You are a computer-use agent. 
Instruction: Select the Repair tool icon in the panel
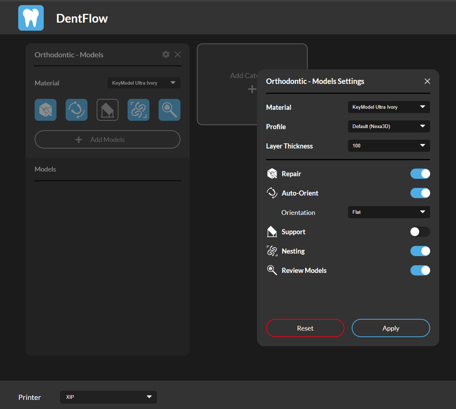(45, 109)
